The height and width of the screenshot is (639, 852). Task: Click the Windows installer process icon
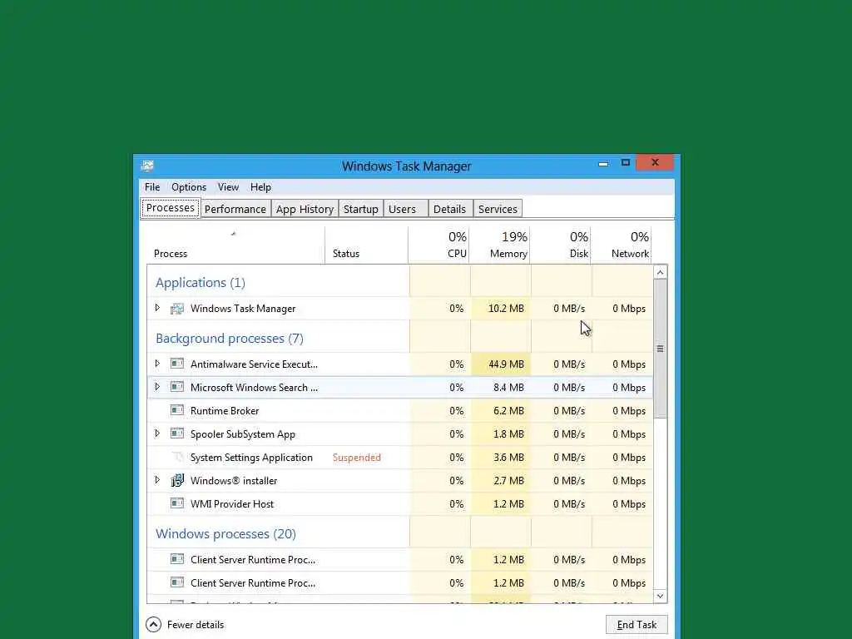point(177,480)
